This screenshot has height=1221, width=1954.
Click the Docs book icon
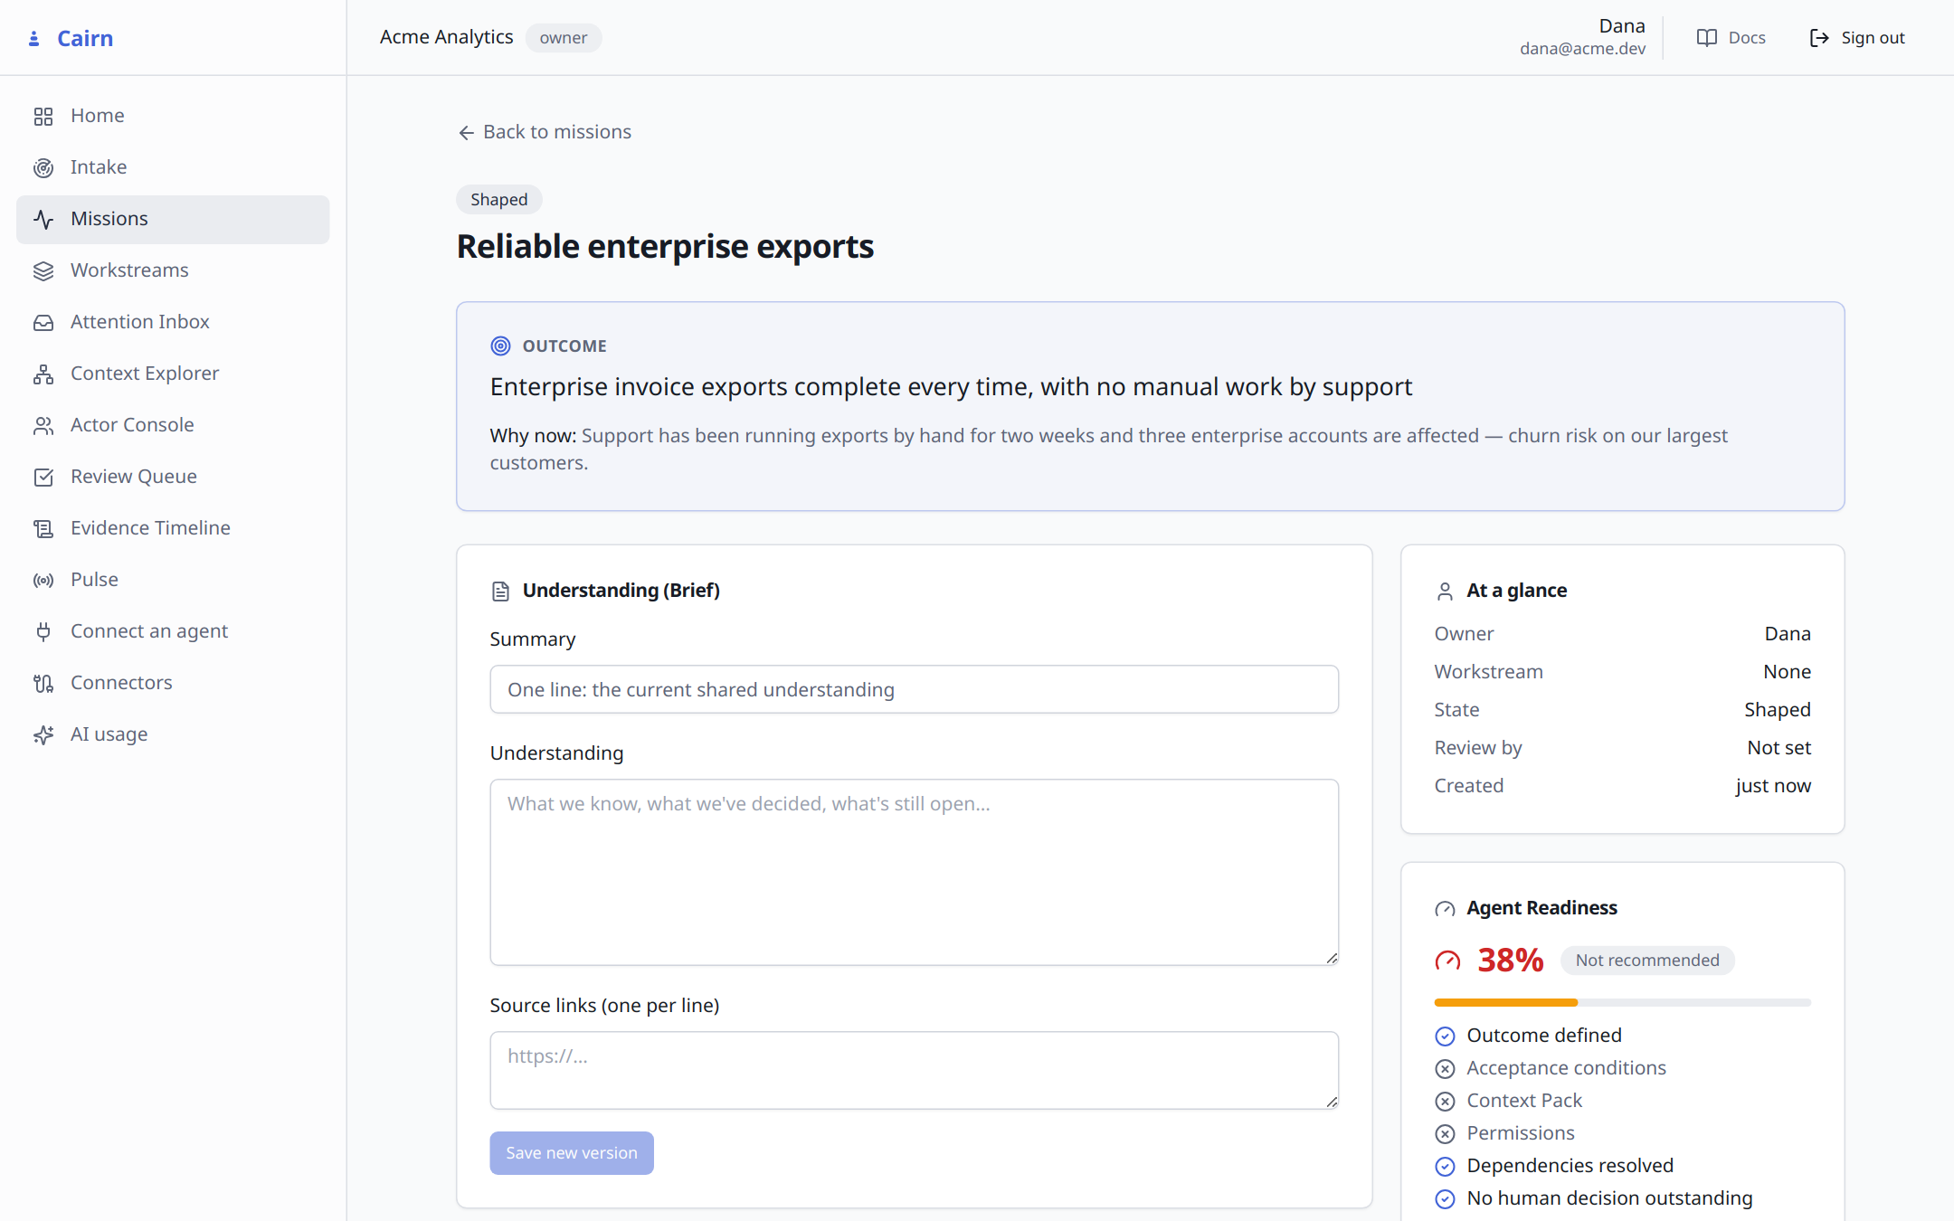(1707, 38)
